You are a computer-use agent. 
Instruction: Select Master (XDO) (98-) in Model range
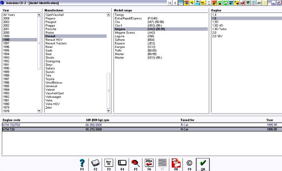click(x=161, y=57)
